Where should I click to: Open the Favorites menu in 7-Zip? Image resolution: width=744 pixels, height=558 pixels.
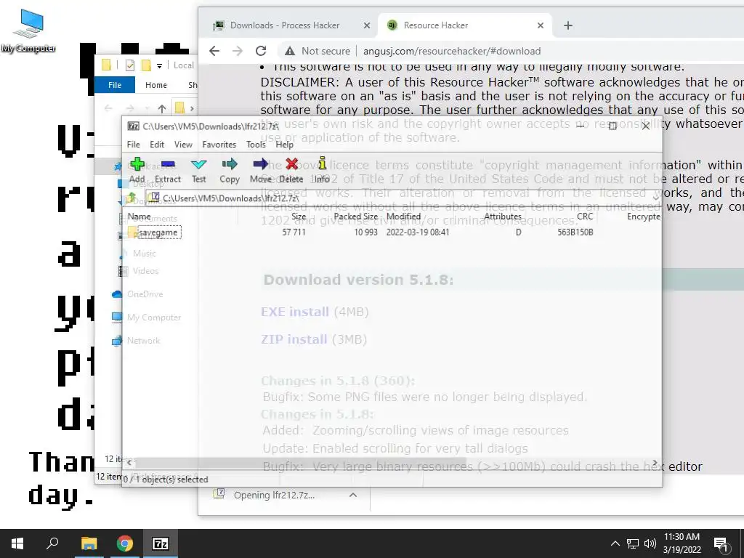coord(219,145)
